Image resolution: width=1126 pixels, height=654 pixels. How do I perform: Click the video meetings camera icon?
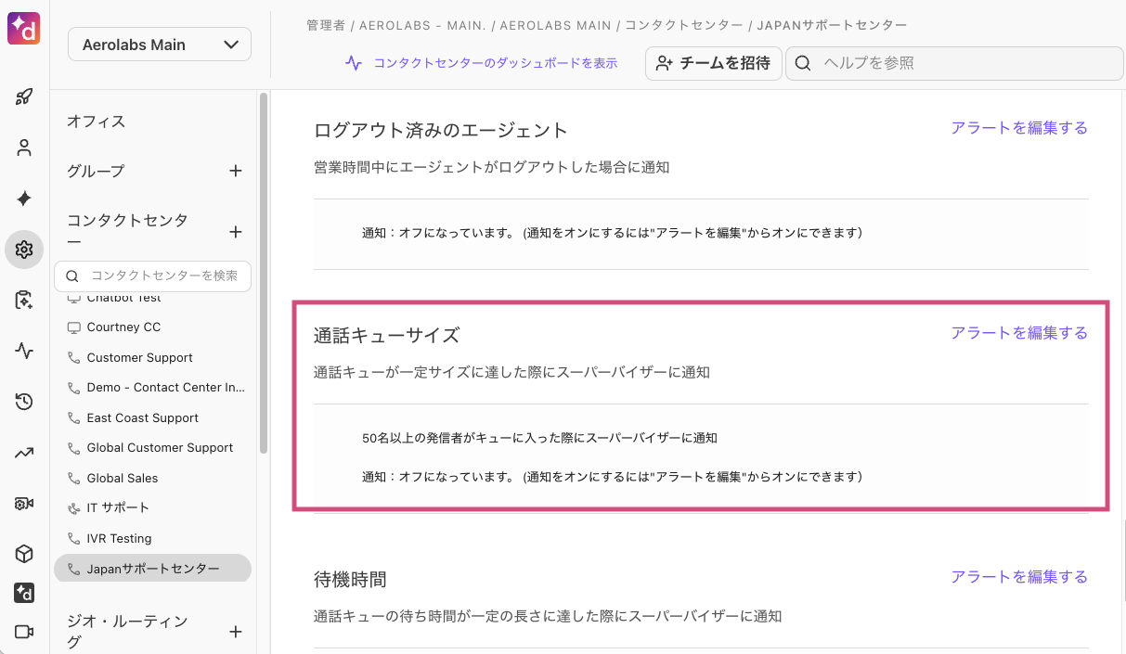23,632
